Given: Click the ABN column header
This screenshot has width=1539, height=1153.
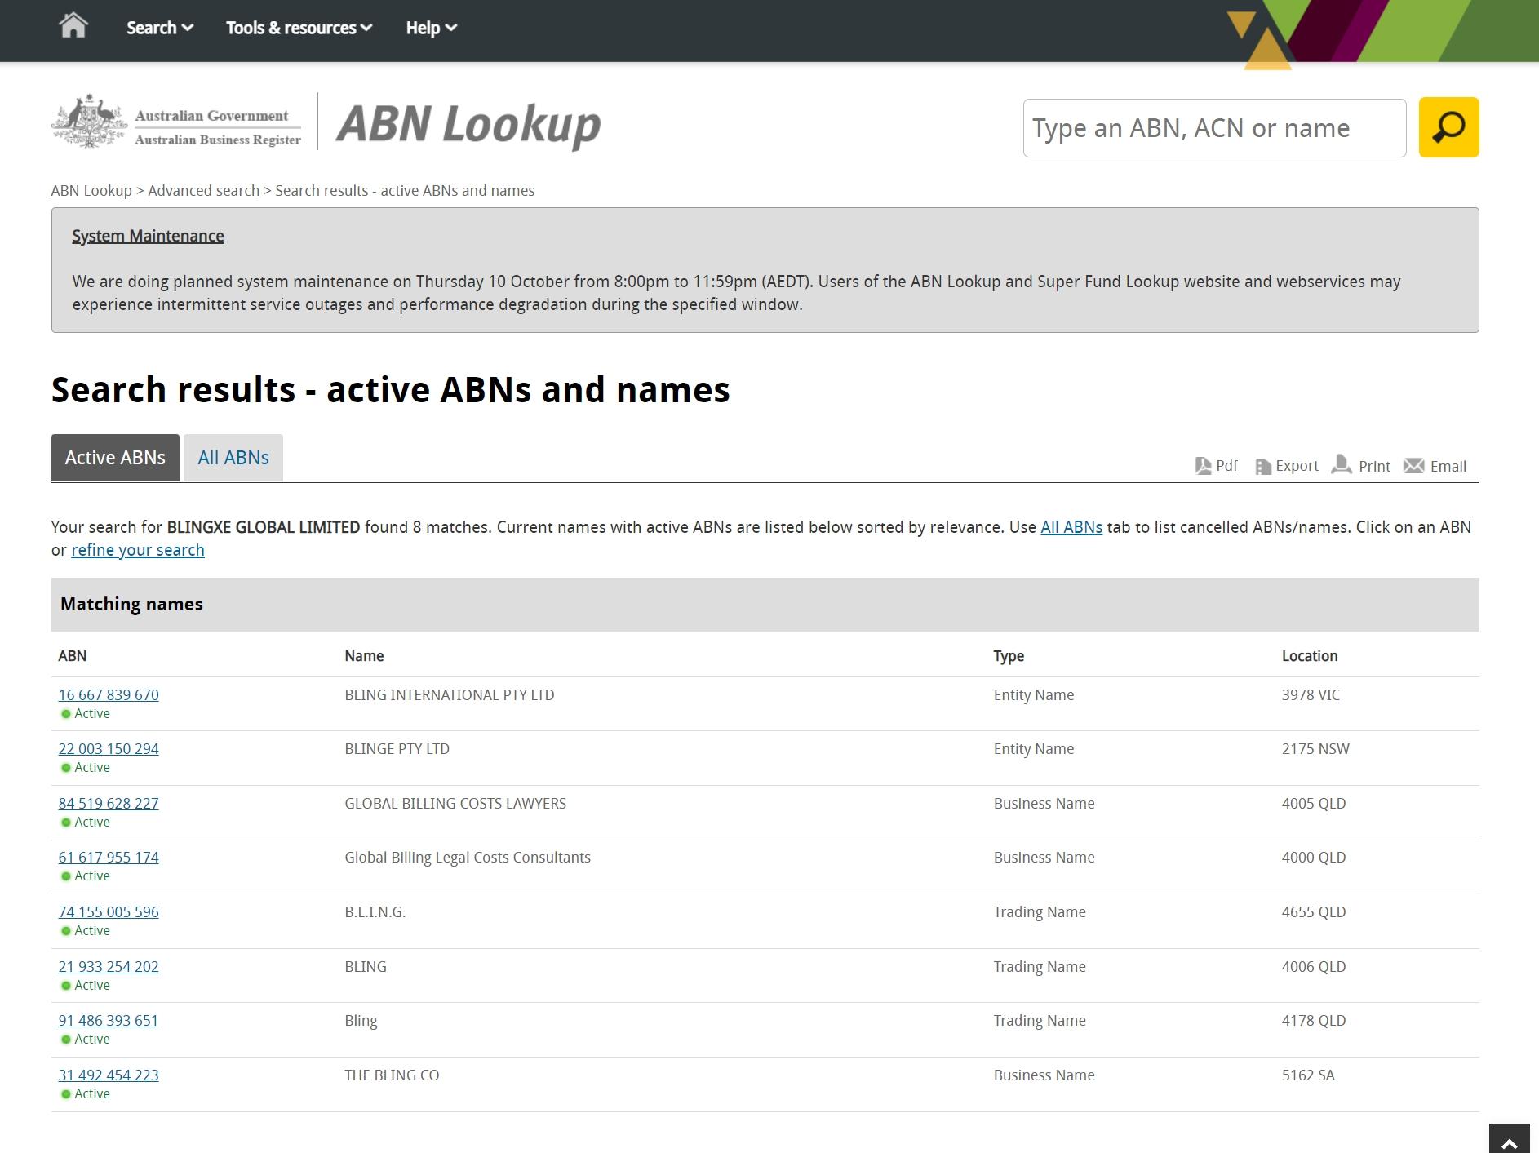Looking at the screenshot, I should point(73,656).
